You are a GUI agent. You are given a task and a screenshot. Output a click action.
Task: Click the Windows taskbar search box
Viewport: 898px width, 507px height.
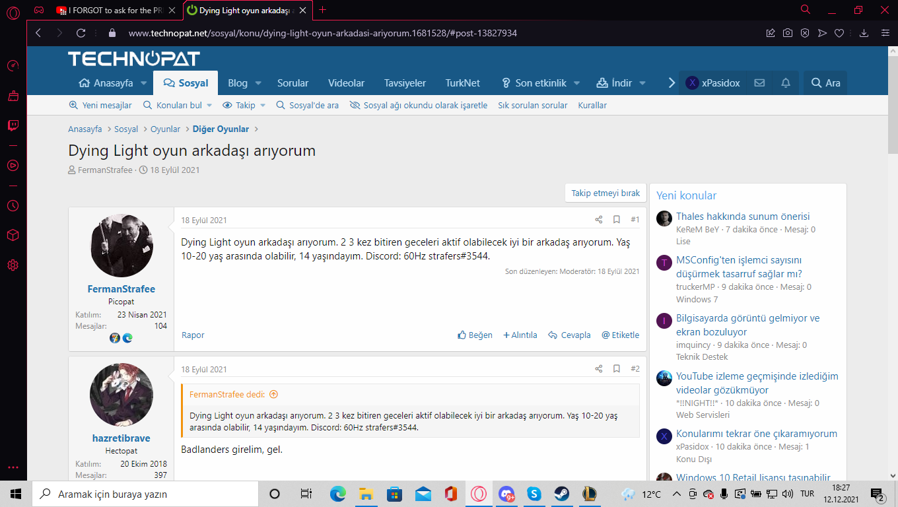tap(145, 494)
